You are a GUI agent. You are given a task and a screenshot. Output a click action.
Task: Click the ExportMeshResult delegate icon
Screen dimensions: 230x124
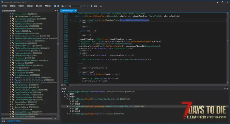click(13, 16)
